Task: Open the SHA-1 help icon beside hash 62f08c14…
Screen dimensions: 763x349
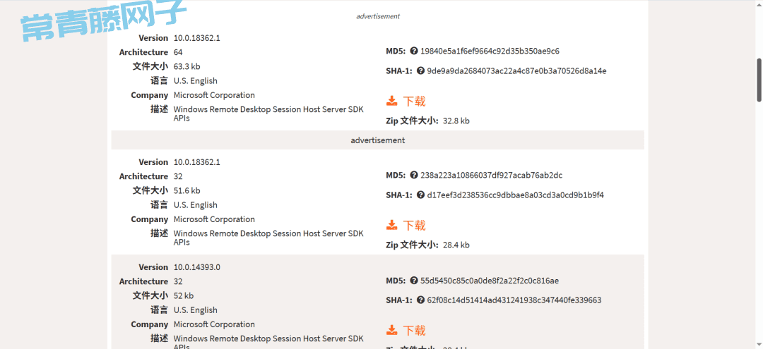Action: pyautogui.click(x=421, y=300)
